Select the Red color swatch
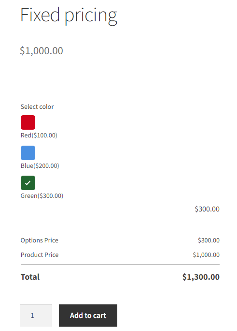Image resolution: width=237 pixels, height=331 pixels. [x=28, y=122]
